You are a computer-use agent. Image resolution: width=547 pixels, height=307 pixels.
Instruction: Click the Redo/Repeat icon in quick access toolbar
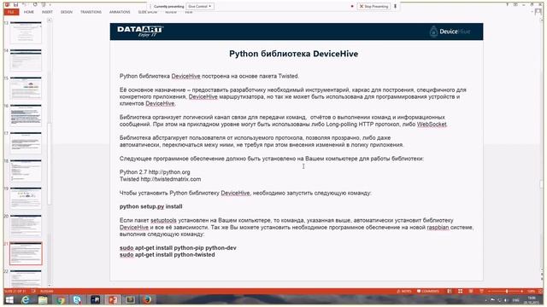(x=35, y=4)
